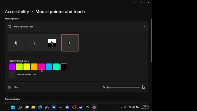
Task: Select the custom color pointer style
Action: click(70, 43)
